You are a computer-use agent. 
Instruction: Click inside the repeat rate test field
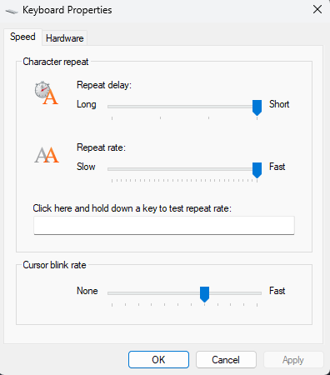[164, 225]
